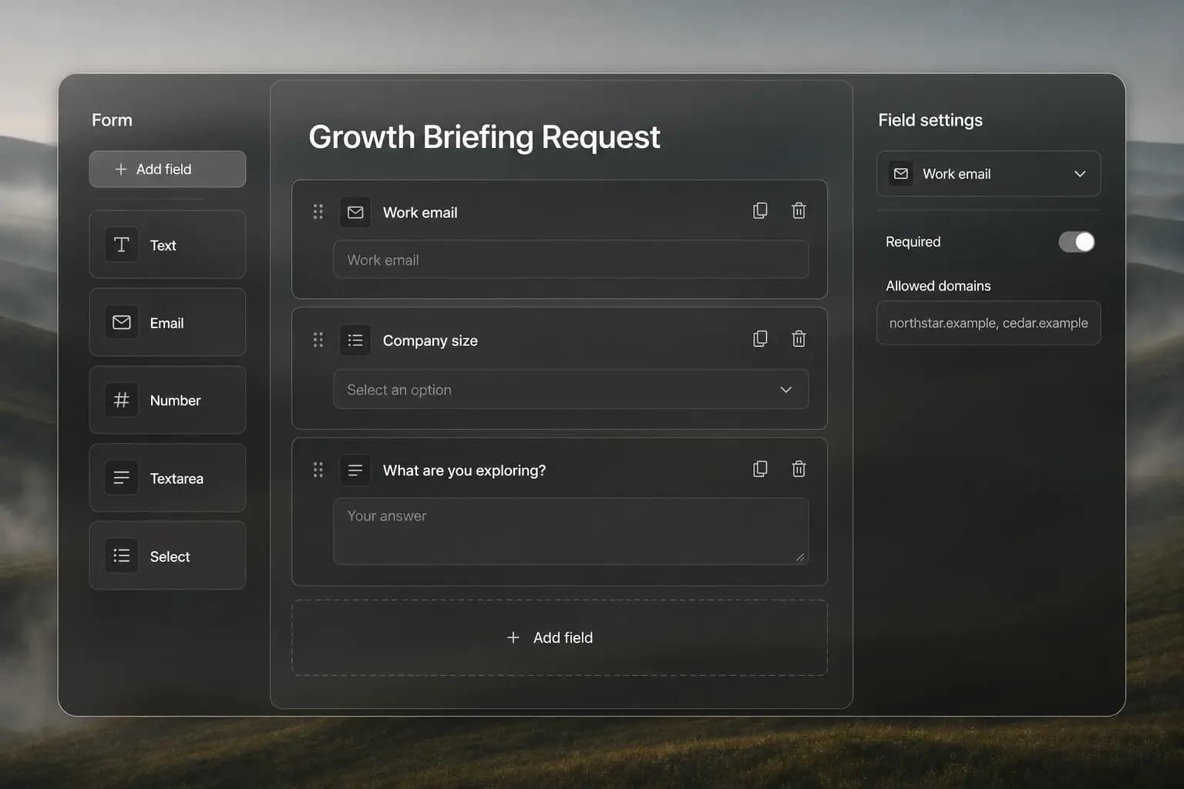Click trash icon on What are you exploring
This screenshot has height=789, width=1184.
799,468
